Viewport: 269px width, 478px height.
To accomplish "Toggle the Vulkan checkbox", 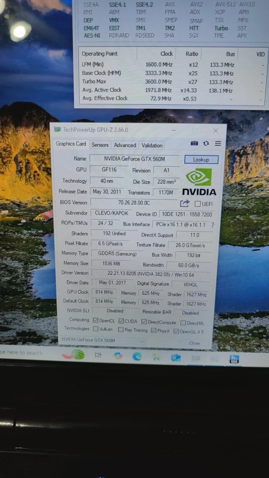I will pyautogui.click(x=96, y=329).
